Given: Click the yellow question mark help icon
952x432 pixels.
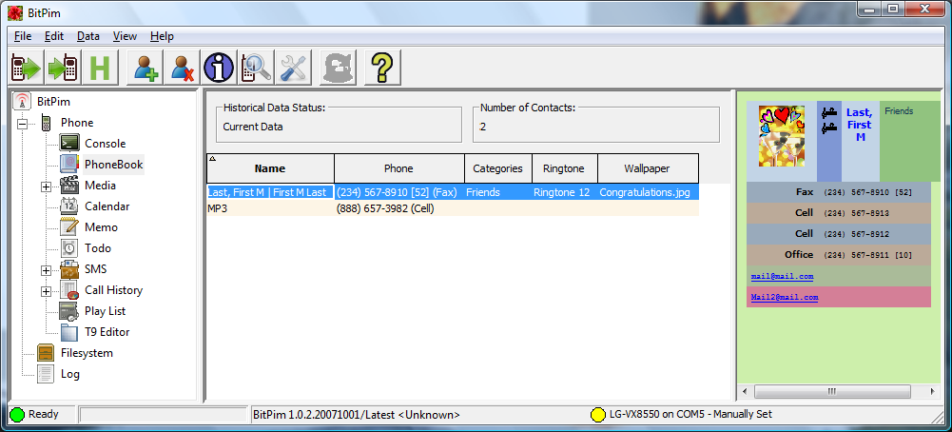Looking at the screenshot, I should [382, 67].
